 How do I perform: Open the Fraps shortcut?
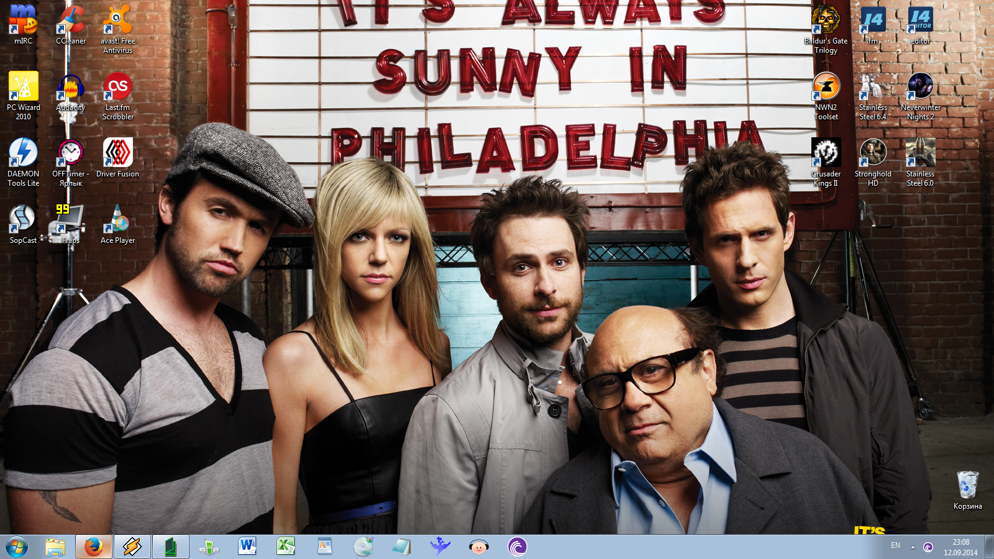click(x=71, y=224)
